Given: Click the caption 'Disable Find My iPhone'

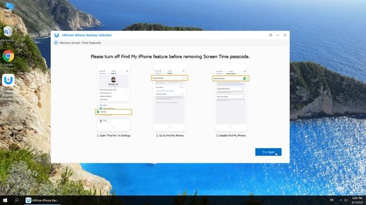Looking at the screenshot, I should [231, 136].
